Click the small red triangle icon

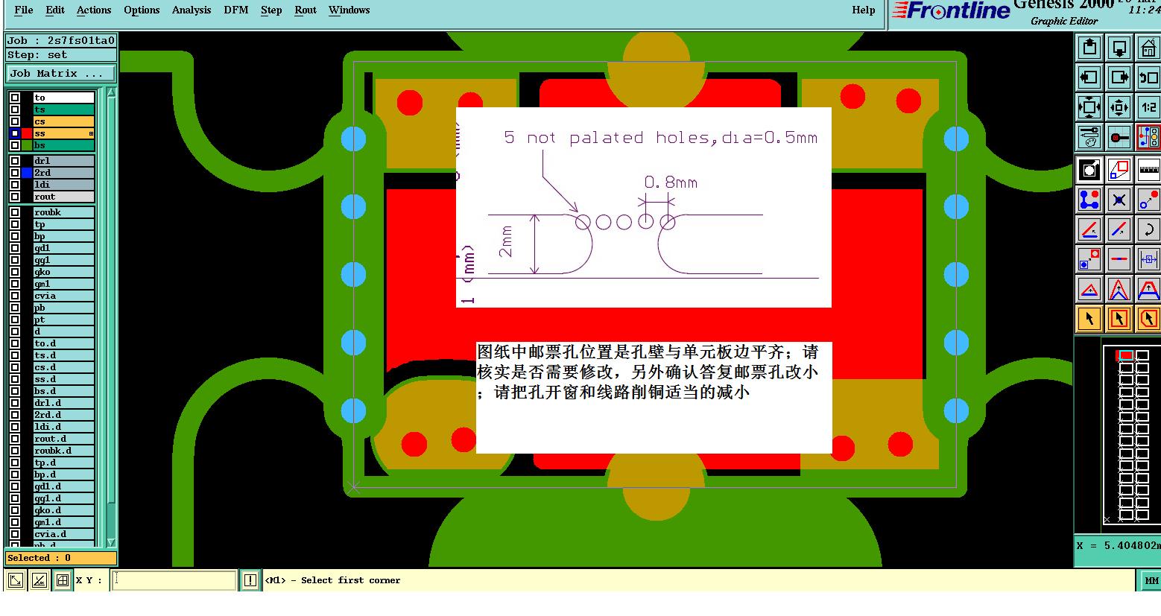click(x=1089, y=290)
